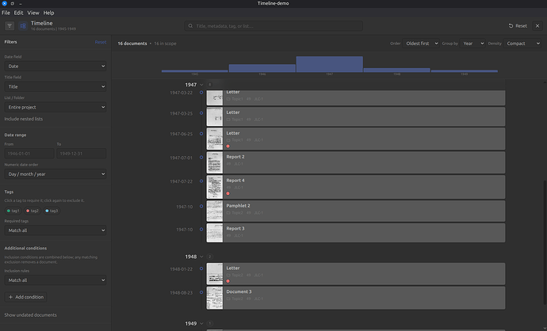Click the timeline dot beside Report 3
Screen dimensions: 547x331
[201, 230]
